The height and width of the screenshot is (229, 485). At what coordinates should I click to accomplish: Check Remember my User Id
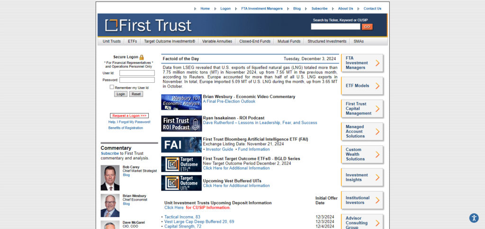(x=112, y=87)
